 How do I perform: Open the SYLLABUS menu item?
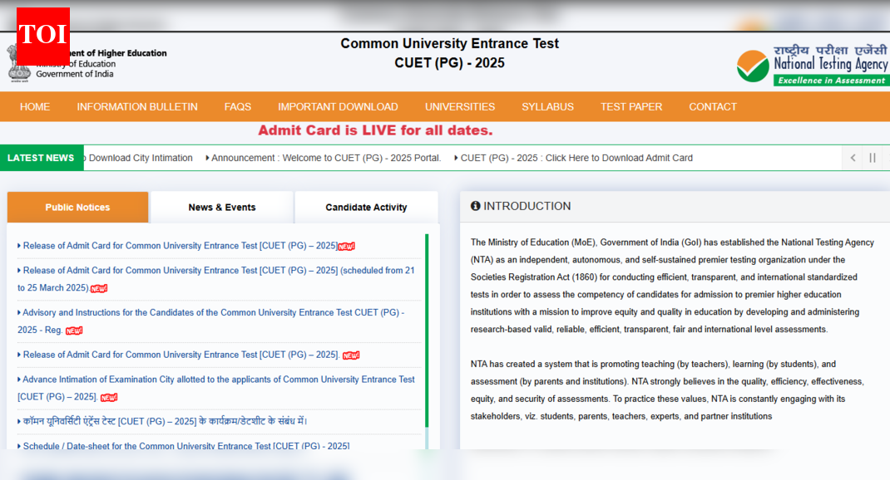[547, 107]
